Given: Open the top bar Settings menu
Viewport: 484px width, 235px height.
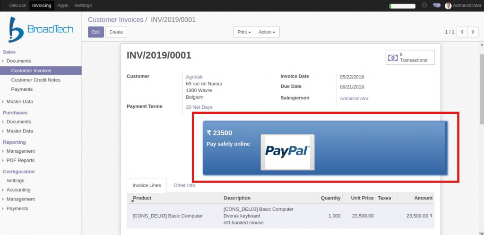Looking at the screenshot, I should pos(83,6).
